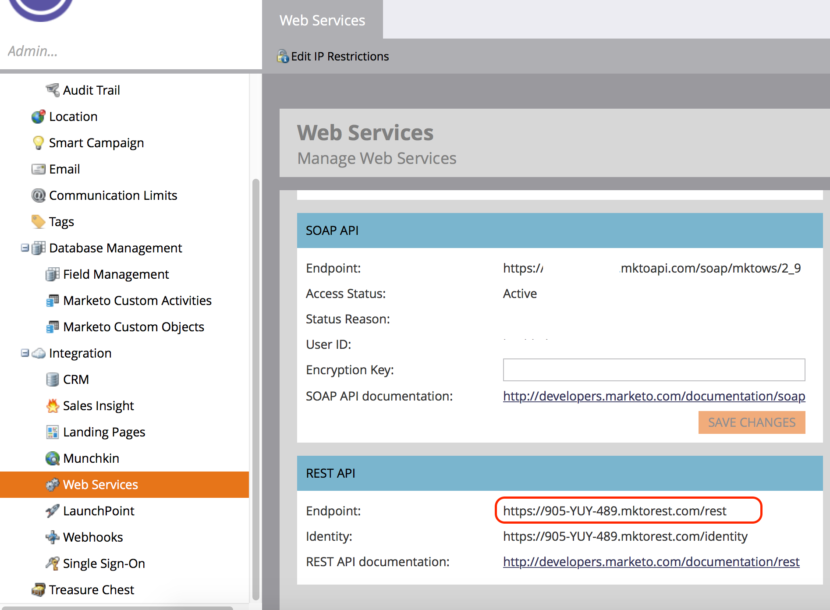Click the Webhooks icon

point(53,537)
